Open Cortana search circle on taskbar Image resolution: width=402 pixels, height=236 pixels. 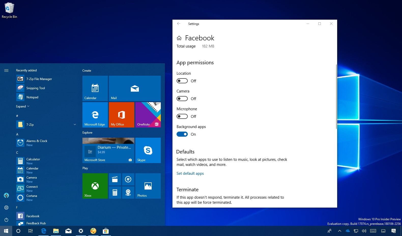[18, 231]
